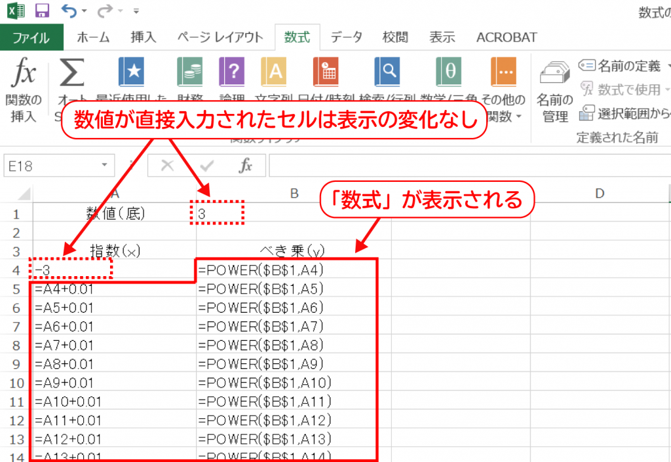Open Undo history dropdown arrow
The width and height of the screenshot is (671, 462).
point(85,10)
